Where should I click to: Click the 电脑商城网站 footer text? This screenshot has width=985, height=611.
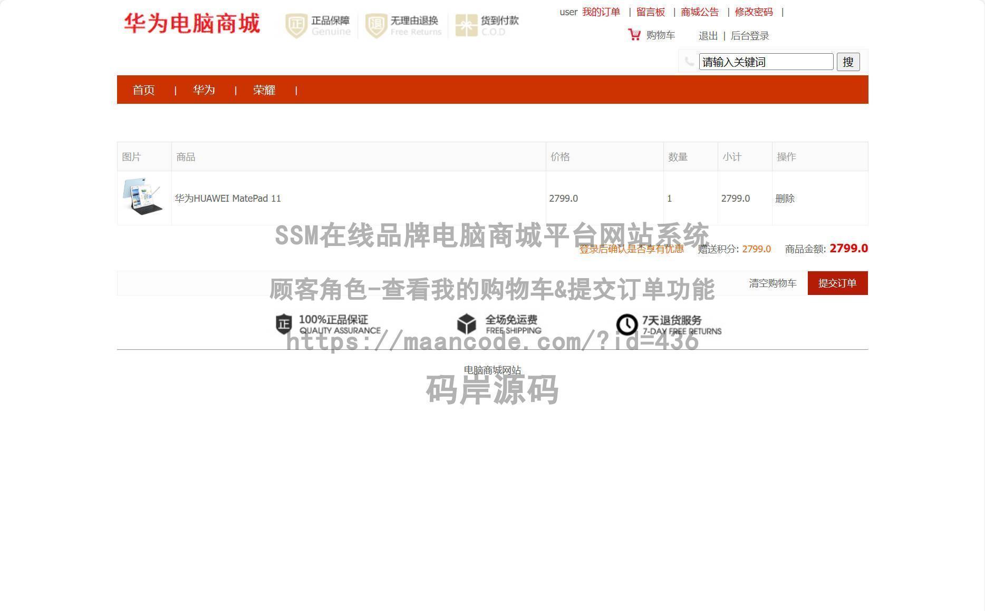click(492, 370)
